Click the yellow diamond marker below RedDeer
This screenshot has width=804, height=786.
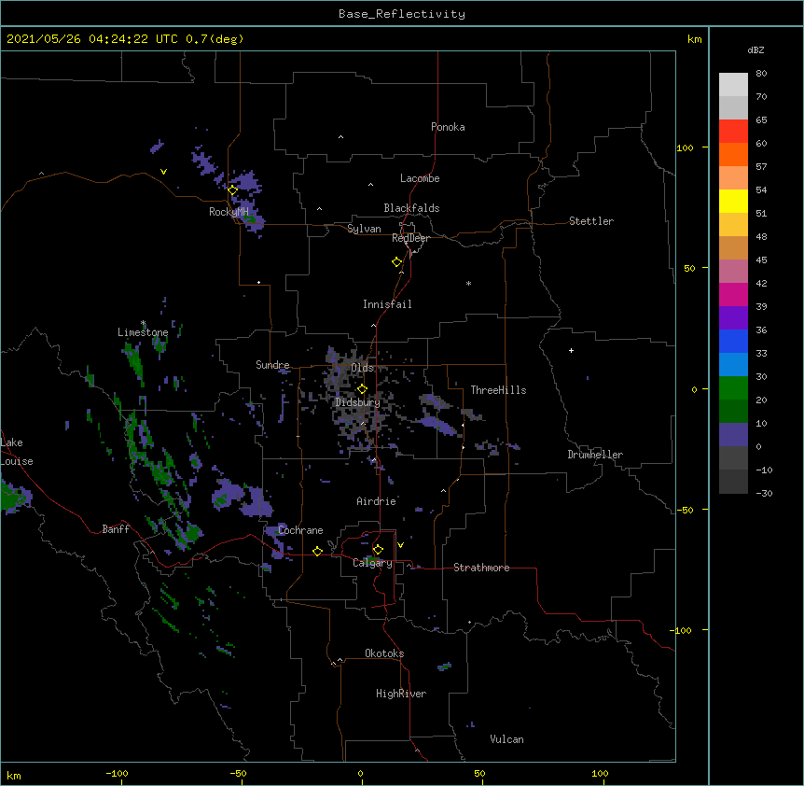(x=397, y=262)
